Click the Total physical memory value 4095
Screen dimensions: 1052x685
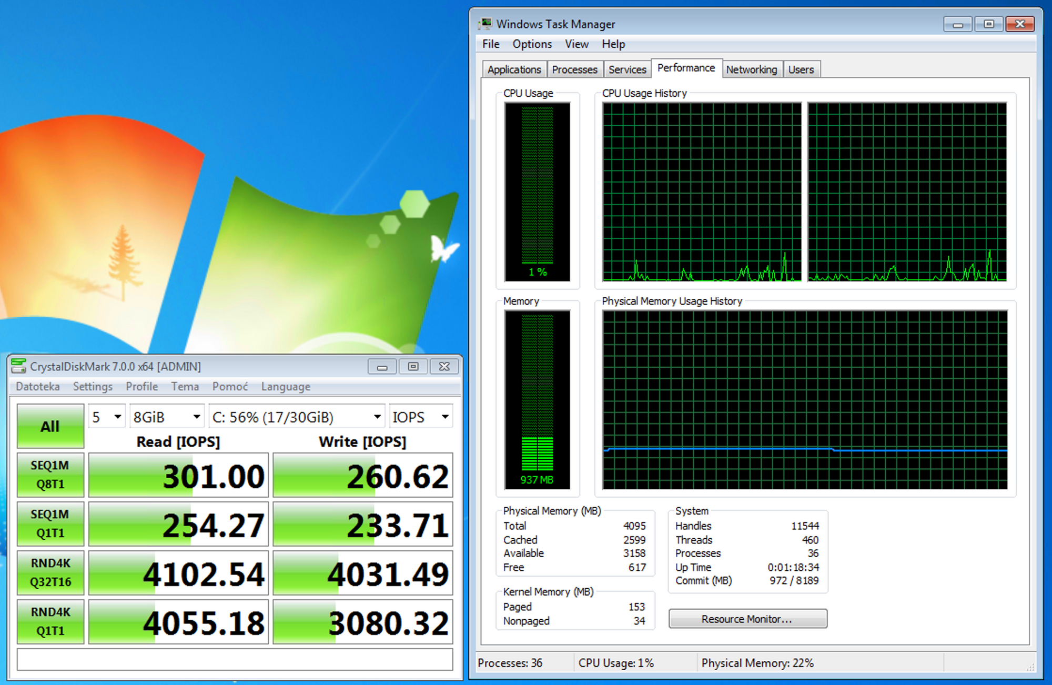[634, 526]
